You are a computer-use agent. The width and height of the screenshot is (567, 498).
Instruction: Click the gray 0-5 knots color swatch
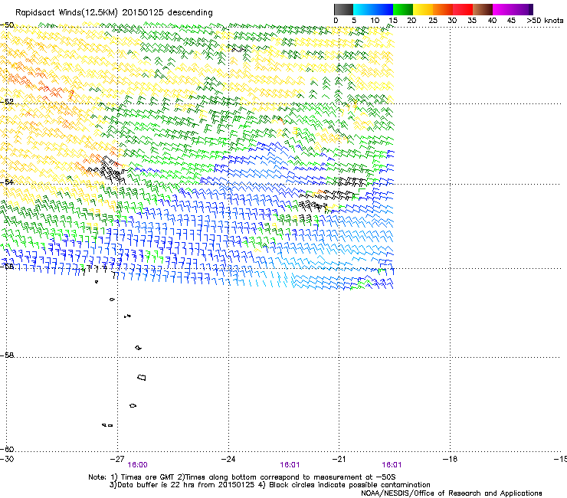point(343,9)
